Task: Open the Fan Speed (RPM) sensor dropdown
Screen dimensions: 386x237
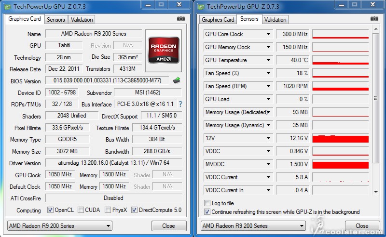Action: [268, 86]
